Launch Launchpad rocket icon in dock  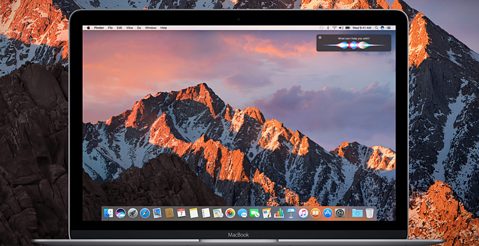coord(133,213)
